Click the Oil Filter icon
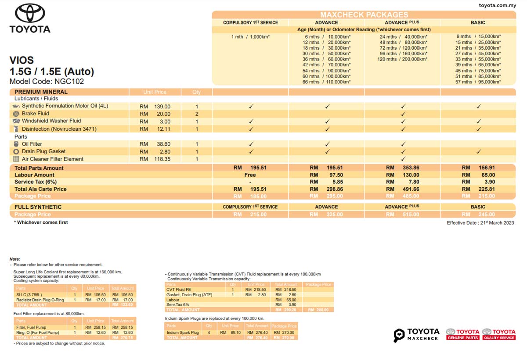Image resolution: width=527 pixels, height=351 pixels. (16, 144)
